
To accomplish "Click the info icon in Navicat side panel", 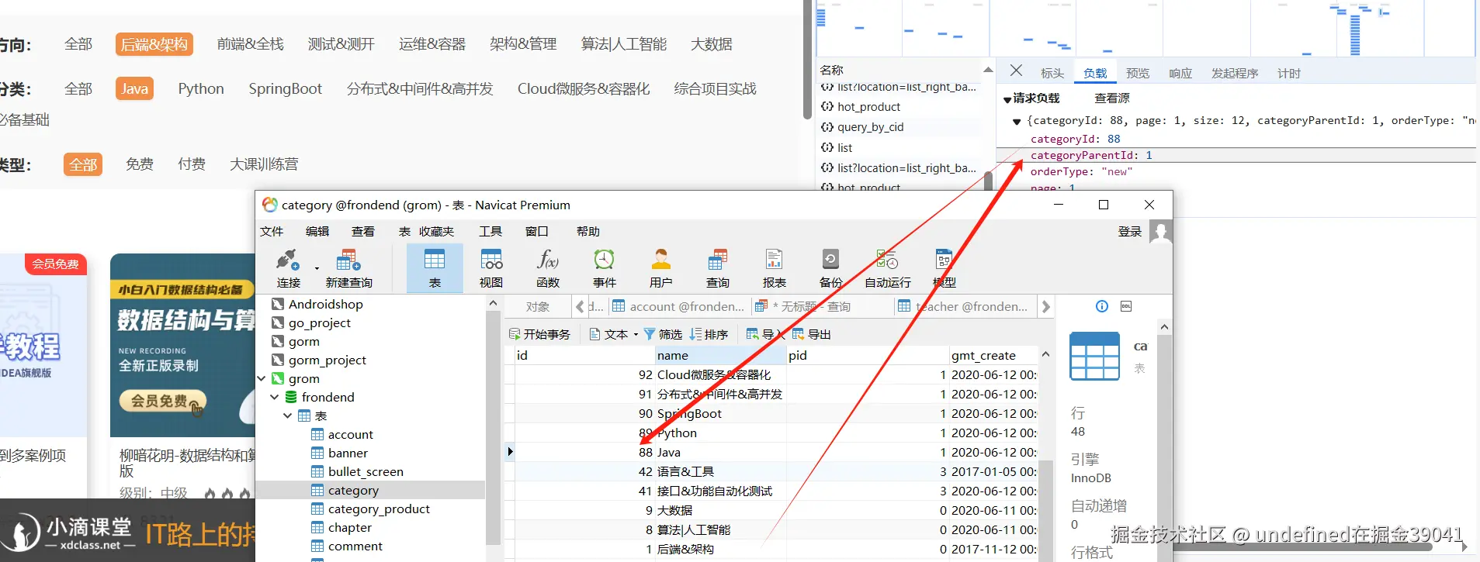I will click(1102, 306).
